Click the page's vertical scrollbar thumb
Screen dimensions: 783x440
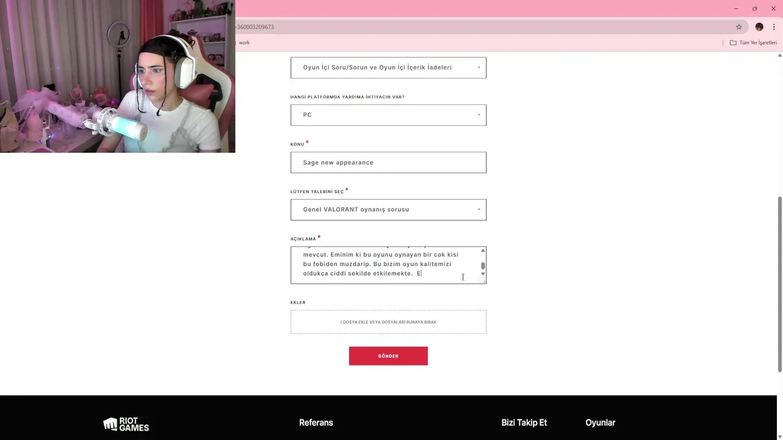pos(779,284)
